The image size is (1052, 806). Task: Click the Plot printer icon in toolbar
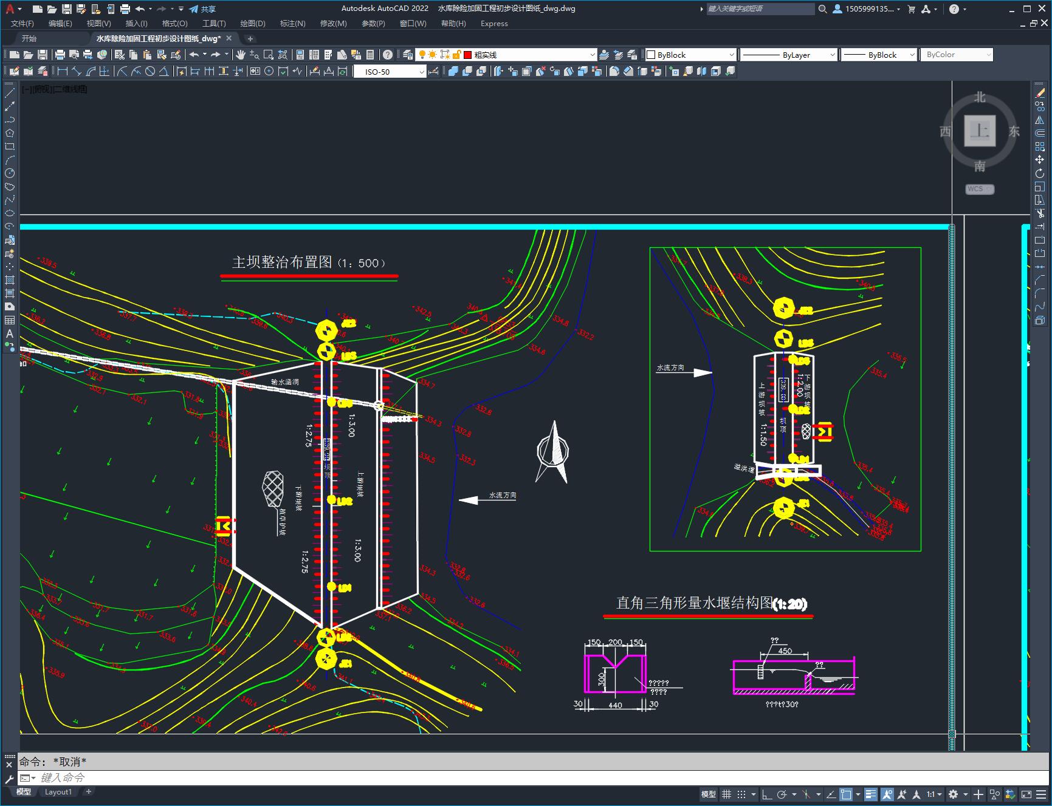[60, 55]
